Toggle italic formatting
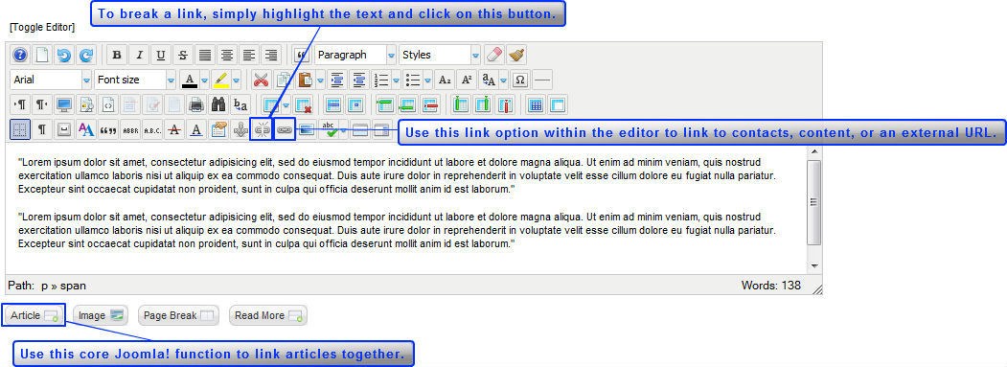The width and height of the screenshot is (1007, 367). tap(138, 55)
